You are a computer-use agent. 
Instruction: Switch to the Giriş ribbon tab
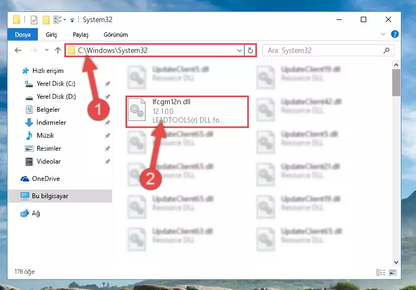51,35
